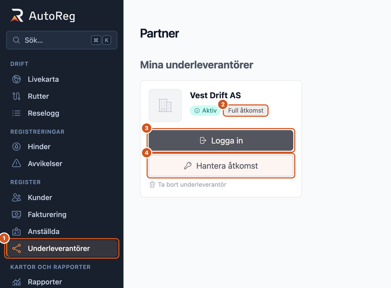Screen dimensions: 391x288
Task: Click the AutoReg logo icon
Action: coord(17,15)
